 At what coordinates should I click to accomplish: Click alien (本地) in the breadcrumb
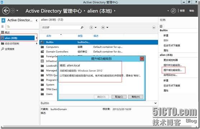tap(99, 11)
